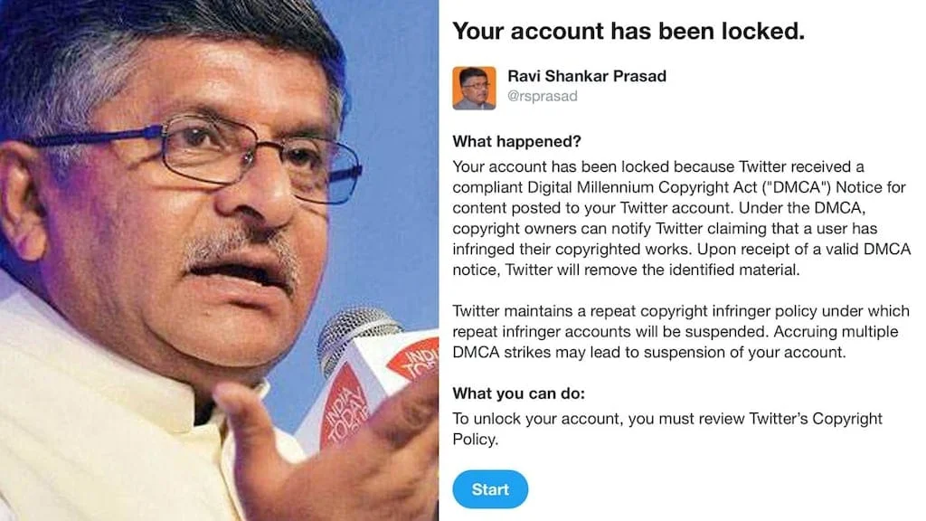Click the "What you can do:" heading
Screen dimensions: 926x521
[x=520, y=393]
